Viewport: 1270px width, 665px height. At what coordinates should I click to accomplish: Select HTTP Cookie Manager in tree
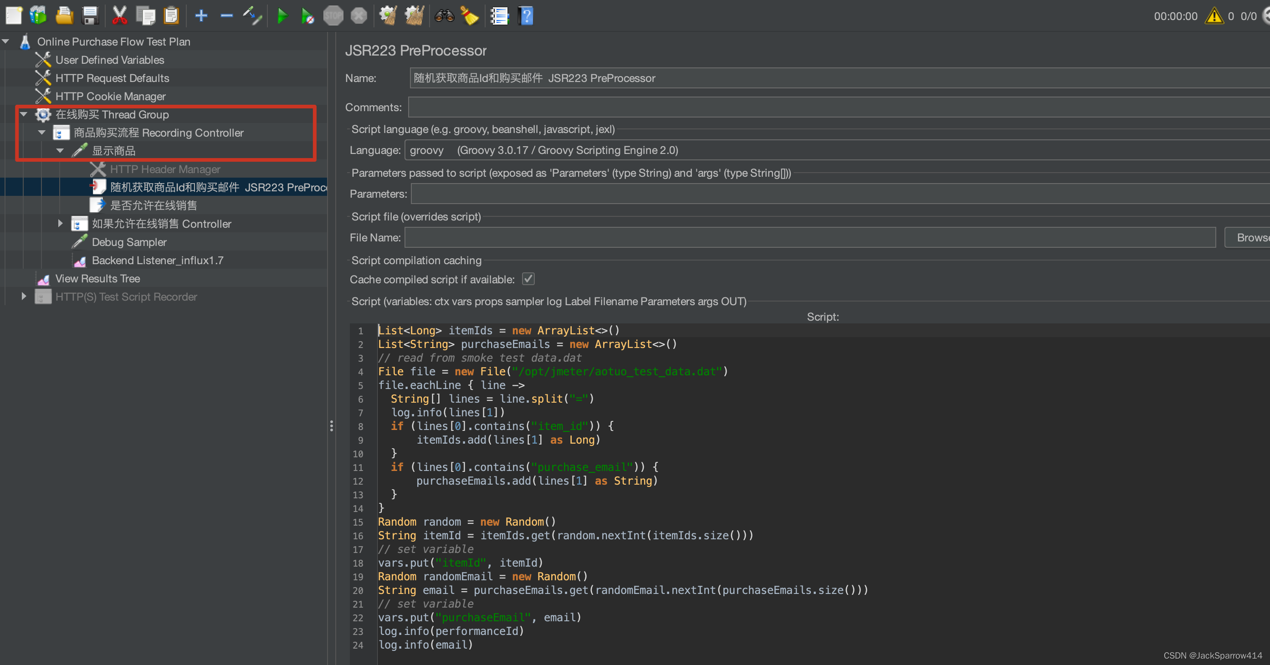(x=110, y=96)
